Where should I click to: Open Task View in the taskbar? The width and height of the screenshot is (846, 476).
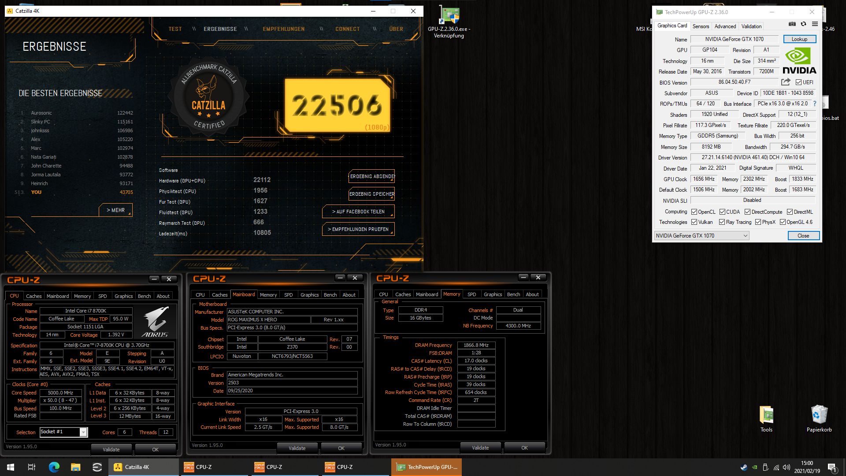pyautogui.click(x=32, y=467)
